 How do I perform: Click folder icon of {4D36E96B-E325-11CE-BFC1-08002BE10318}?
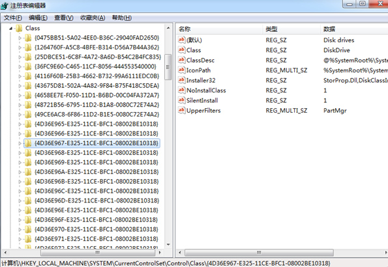28,182
